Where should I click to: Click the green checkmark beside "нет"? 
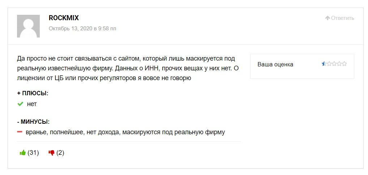(x=20, y=104)
